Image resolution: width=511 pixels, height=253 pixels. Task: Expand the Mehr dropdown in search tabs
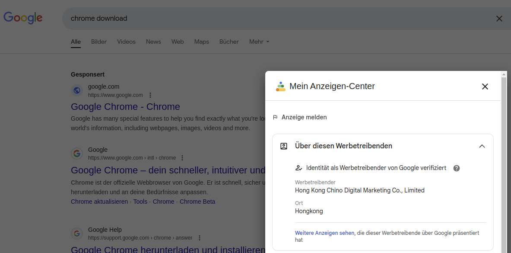pos(260,42)
